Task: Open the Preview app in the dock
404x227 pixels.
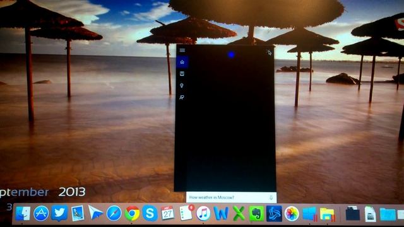Action: point(78,213)
